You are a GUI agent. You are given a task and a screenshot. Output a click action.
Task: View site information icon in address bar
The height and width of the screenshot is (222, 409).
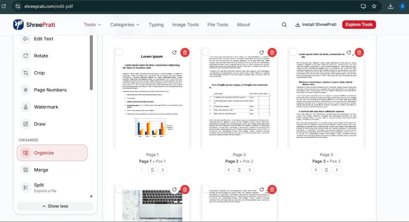18,6
